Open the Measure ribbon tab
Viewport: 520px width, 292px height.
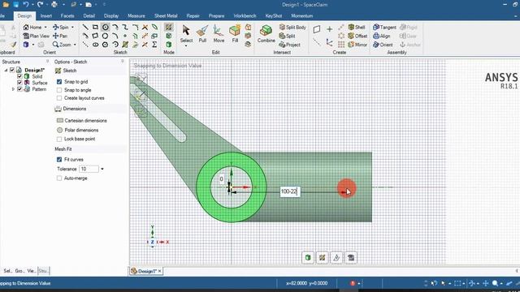[136, 15]
